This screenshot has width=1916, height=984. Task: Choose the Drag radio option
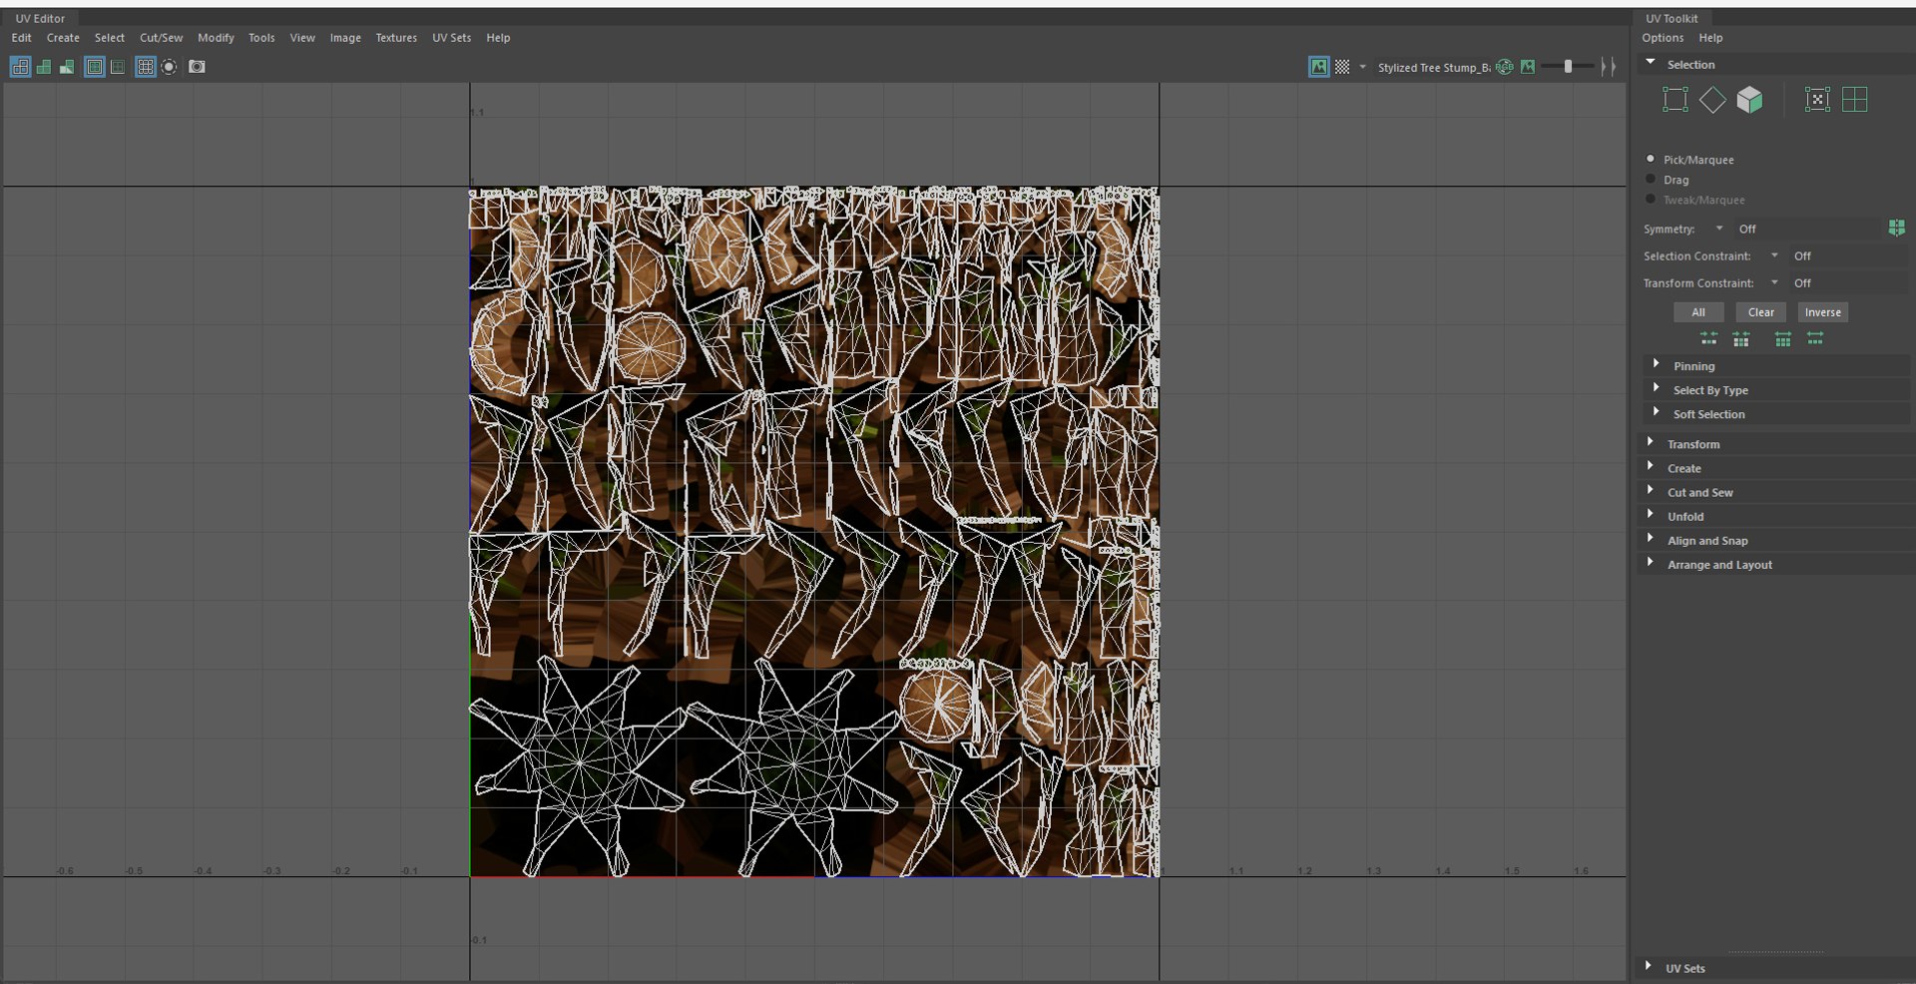tap(1651, 180)
